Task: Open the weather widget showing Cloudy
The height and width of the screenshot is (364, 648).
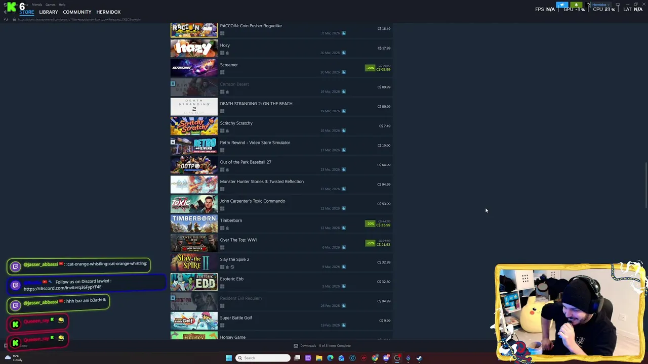Action: tap(14, 358)
